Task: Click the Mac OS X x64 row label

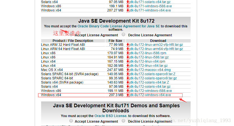Action: coord(52,70)
